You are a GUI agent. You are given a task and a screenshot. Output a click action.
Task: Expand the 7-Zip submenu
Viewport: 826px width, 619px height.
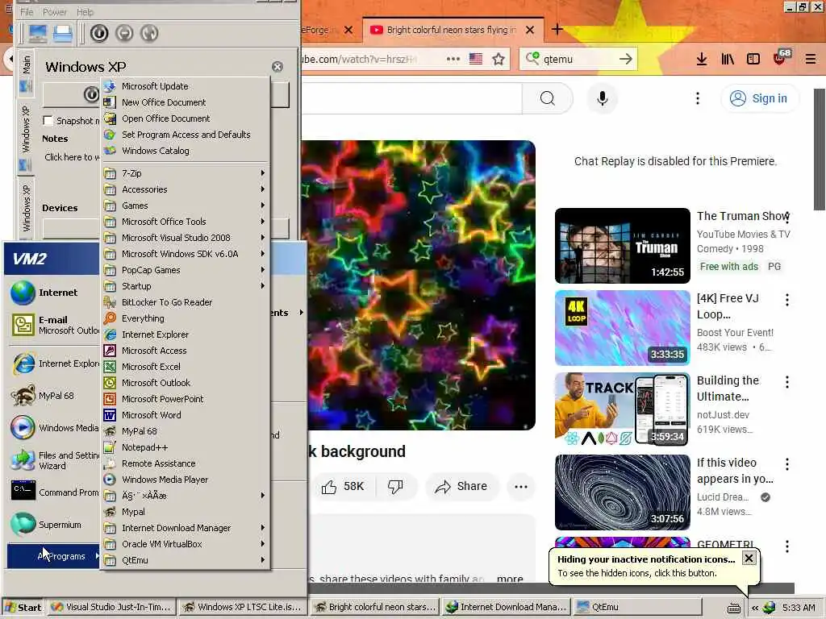point(185,173)
